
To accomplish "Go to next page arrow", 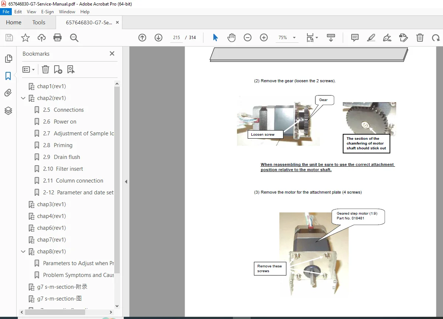I will [158, 38].
